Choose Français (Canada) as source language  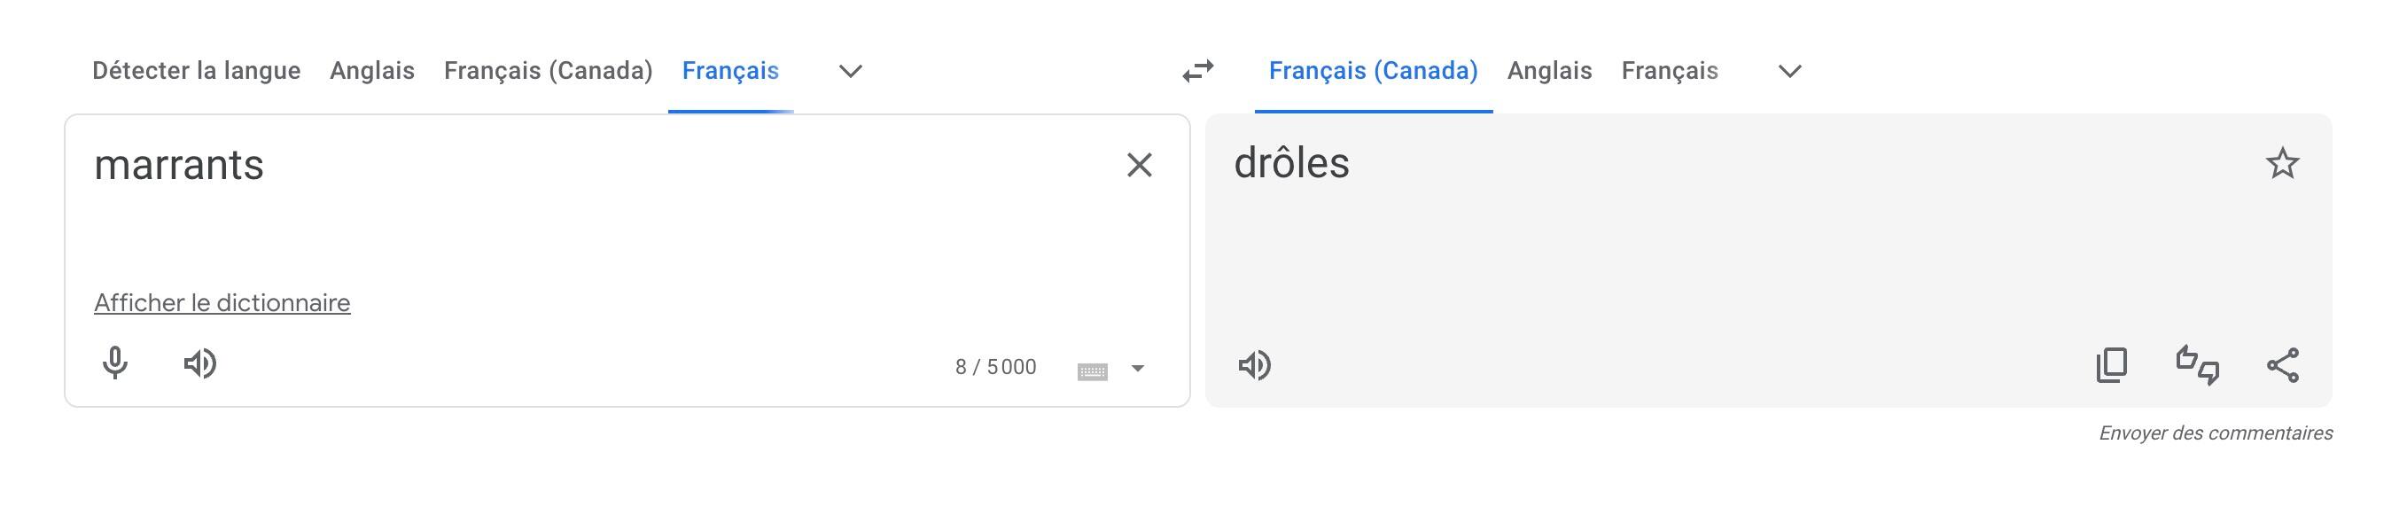pos(549,71)
